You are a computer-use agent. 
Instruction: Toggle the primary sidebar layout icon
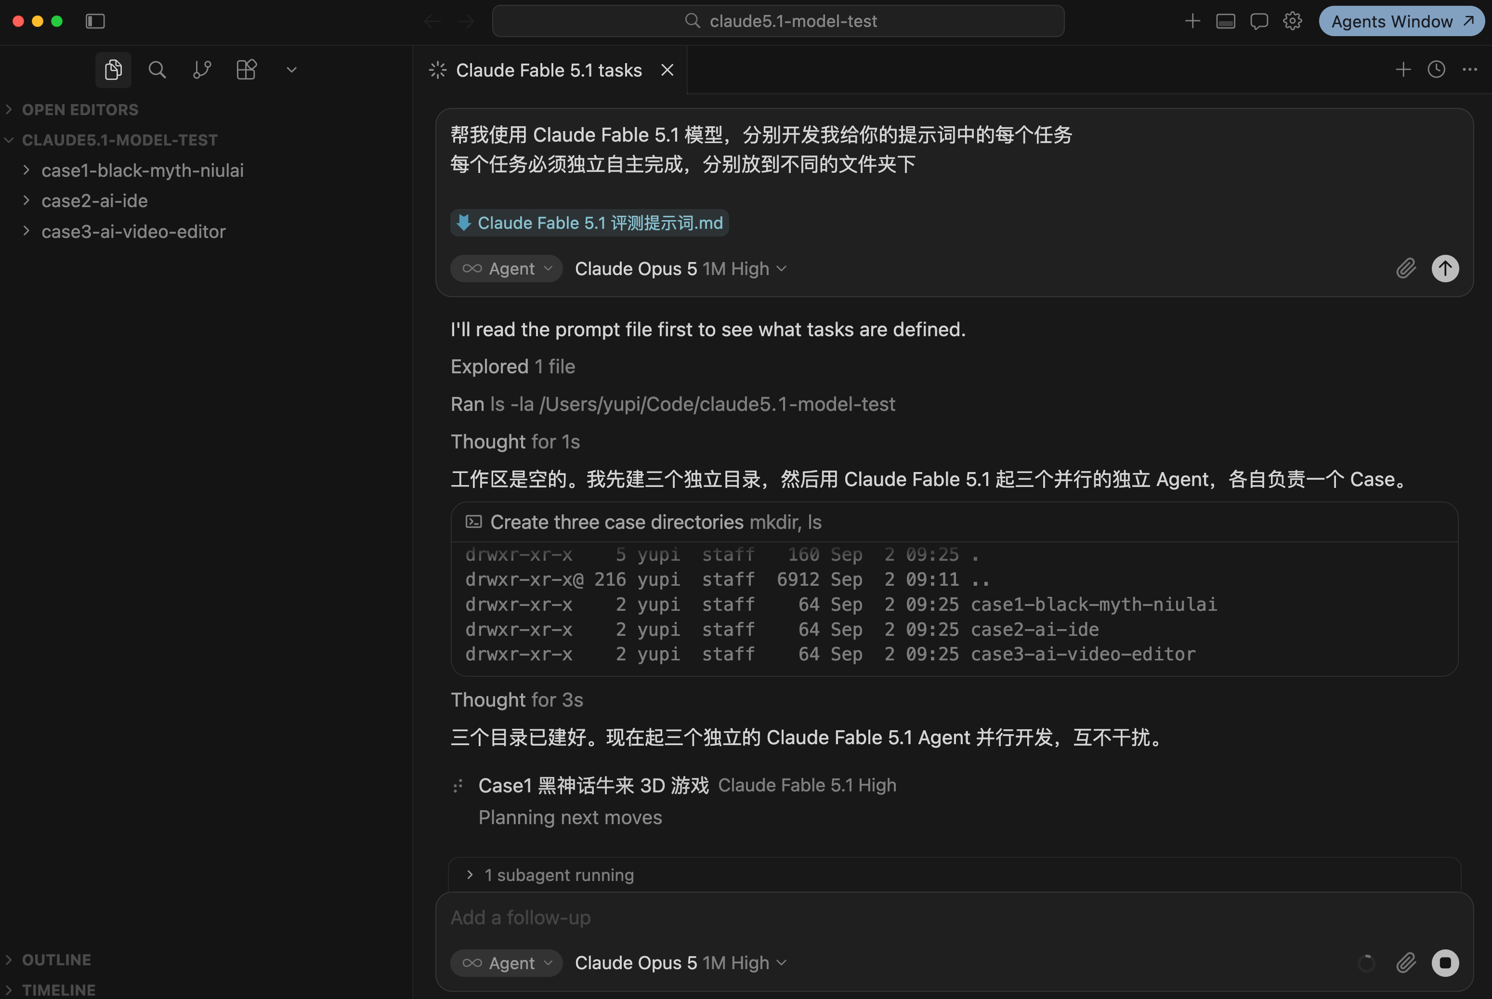(x=95, y=21)
